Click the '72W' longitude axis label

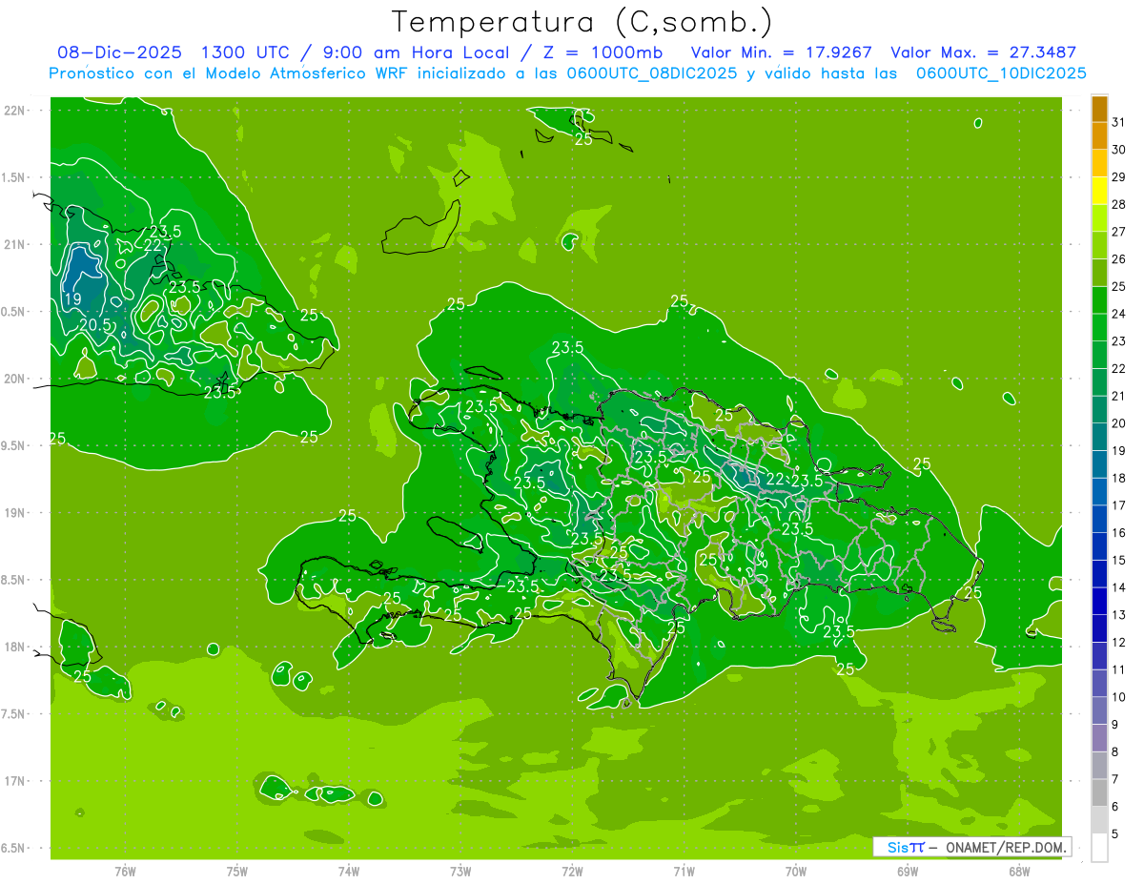click(572, 872)
